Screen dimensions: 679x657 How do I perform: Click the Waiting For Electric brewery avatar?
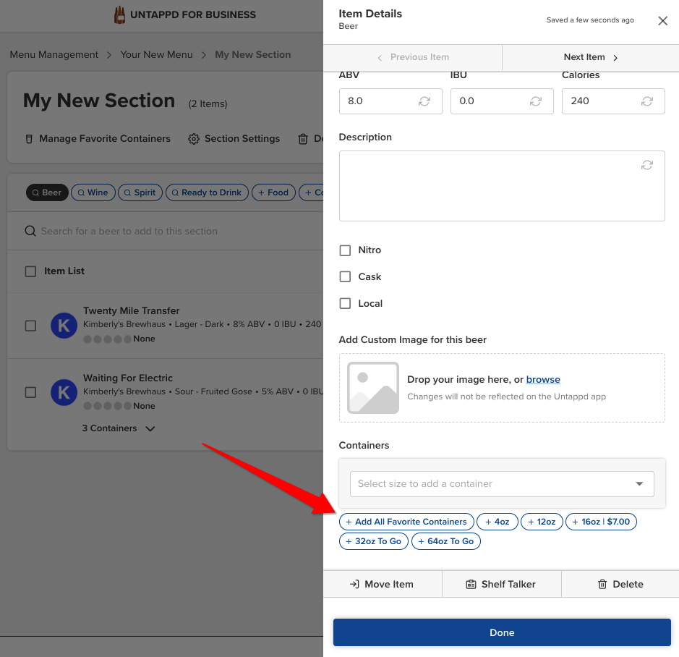(x=64, y=392)
